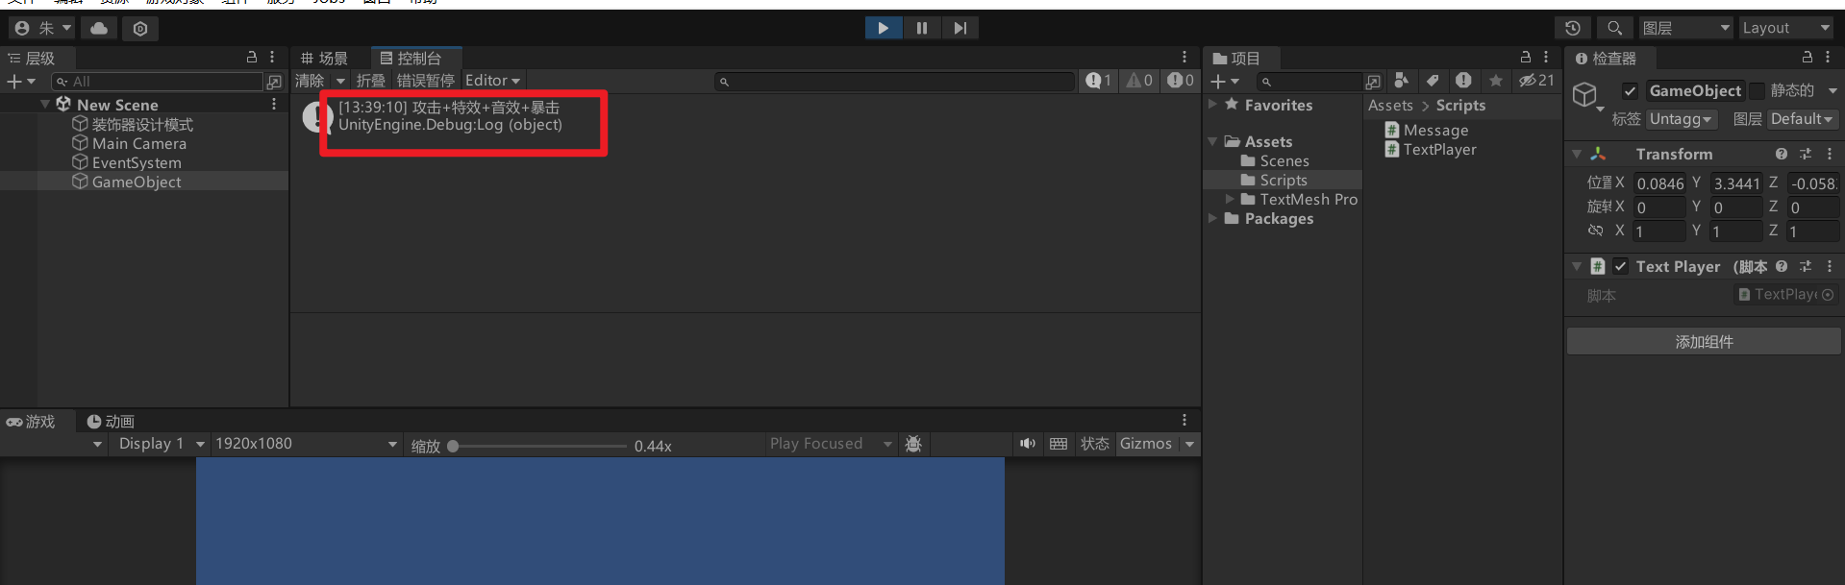Image resolution: width=1845 pixels, height=585 pixels.
Task: Open the undo history icon
Action: [1573, 28]
